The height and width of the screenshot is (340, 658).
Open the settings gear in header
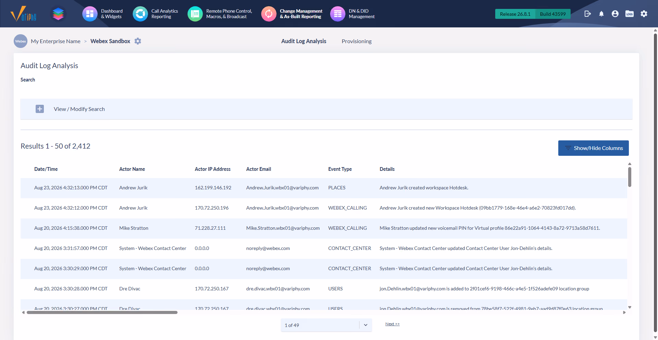coord(644,14)
